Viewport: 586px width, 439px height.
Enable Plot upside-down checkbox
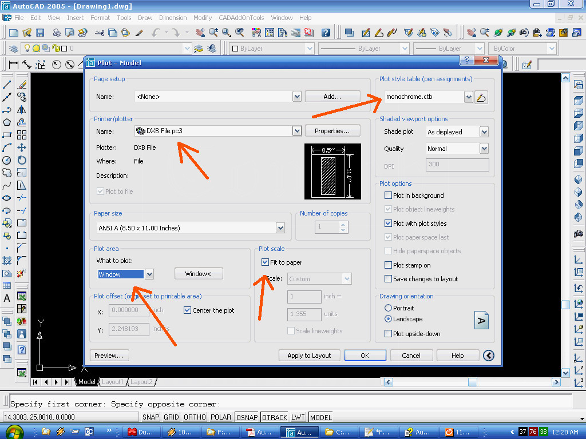coord(389,334)
